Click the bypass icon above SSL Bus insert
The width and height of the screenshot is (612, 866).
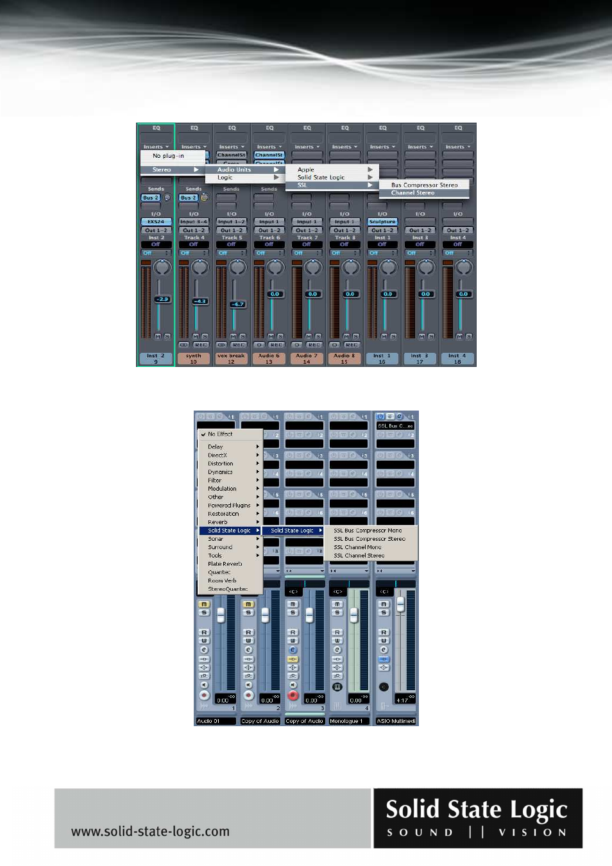point(390,417)
